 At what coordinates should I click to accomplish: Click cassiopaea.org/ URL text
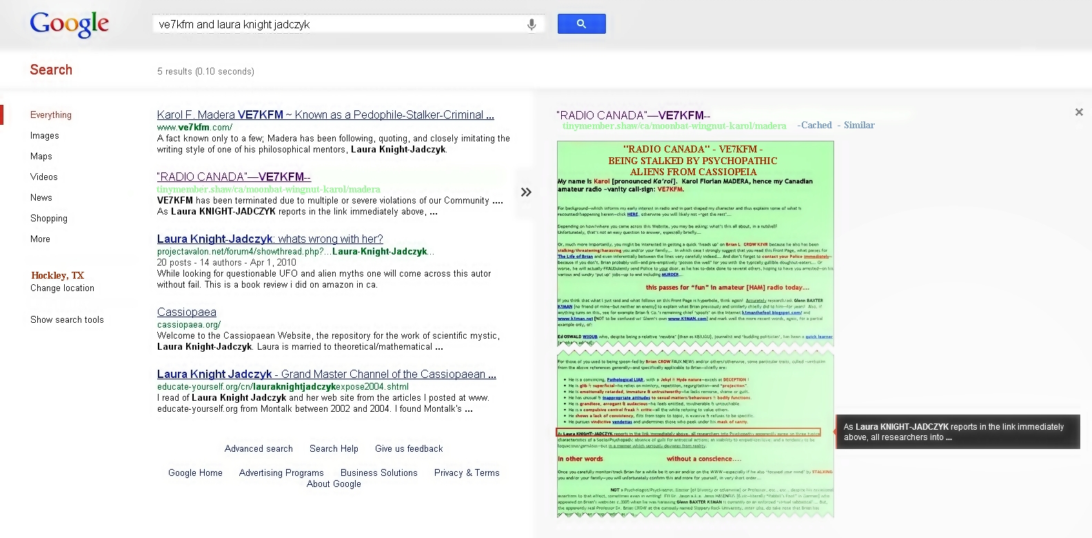click(x=189, y=325)
